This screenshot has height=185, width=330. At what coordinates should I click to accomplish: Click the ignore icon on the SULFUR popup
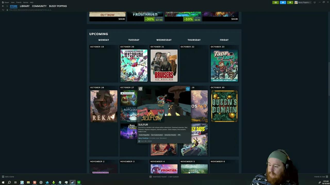[x=140, y=89]
